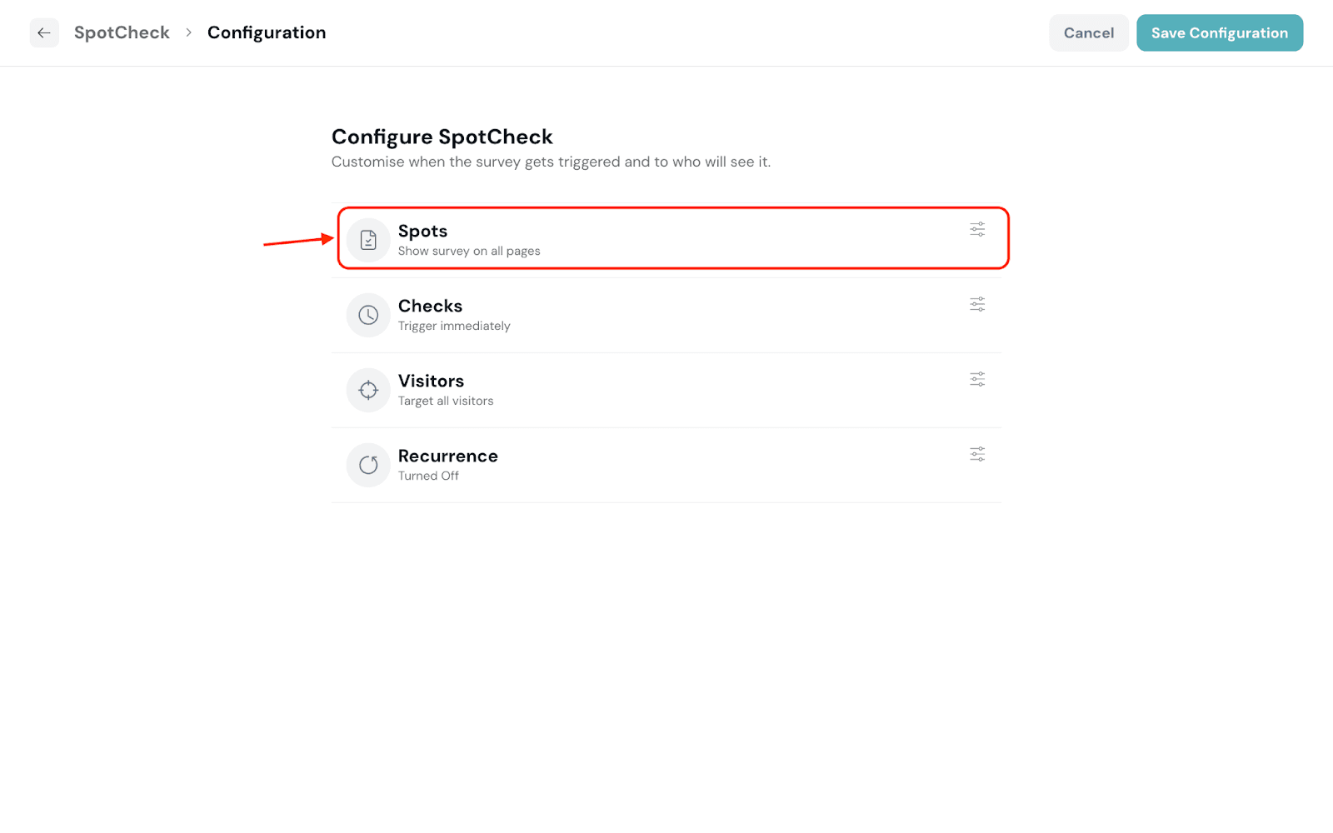Open settings sliders icon for Recurrence
1333x833 pixels.
[x=977, y=454]
